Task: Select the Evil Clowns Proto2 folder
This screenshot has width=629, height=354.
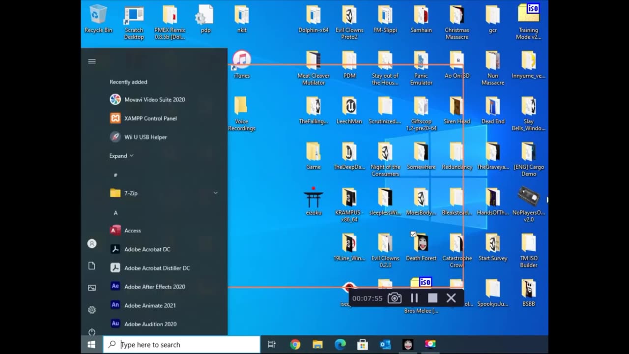Action: pos(349,23)
